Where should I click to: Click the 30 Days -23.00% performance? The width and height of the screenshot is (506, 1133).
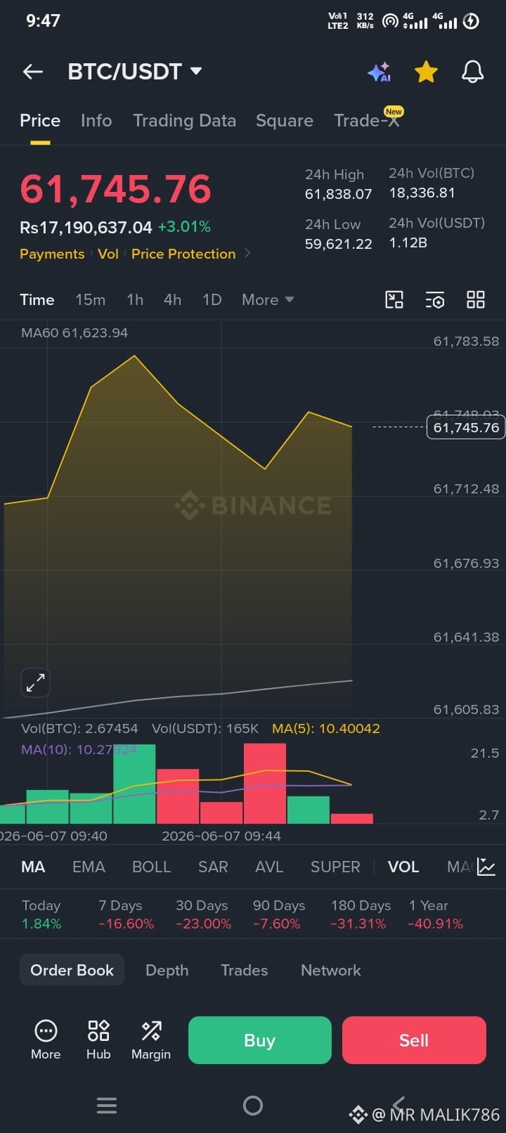pos(203,914)
